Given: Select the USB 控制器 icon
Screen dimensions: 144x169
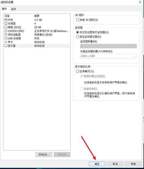Looking at the screenshot, I should [6, 38].
